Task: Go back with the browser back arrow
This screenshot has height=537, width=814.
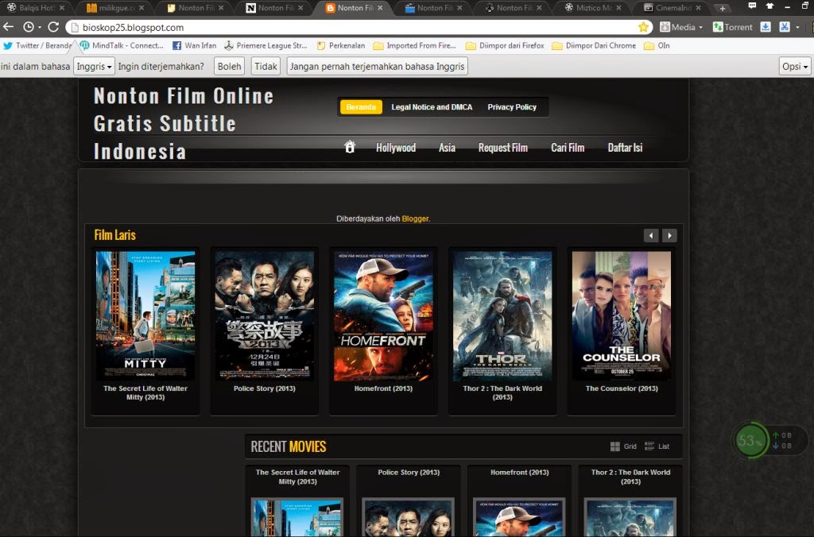Action: point(8,27)
